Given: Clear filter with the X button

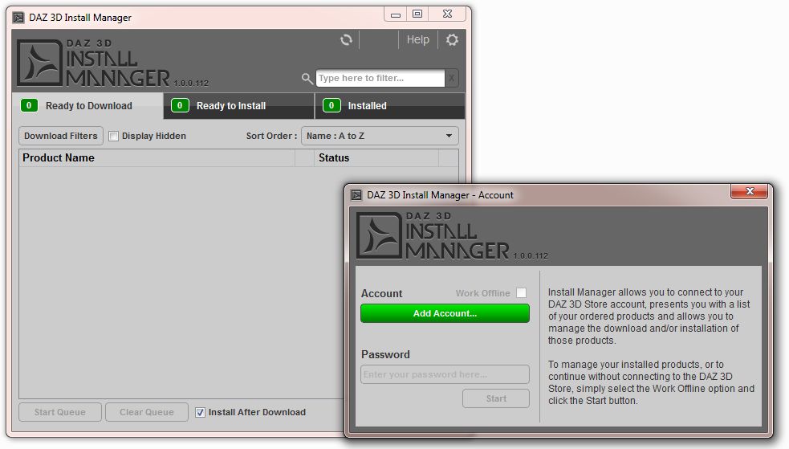Looking at the screenshot, I should [451, 78].
